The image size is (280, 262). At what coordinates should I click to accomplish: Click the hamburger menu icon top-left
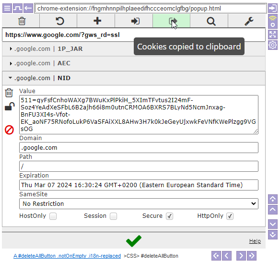pos(7,8)
